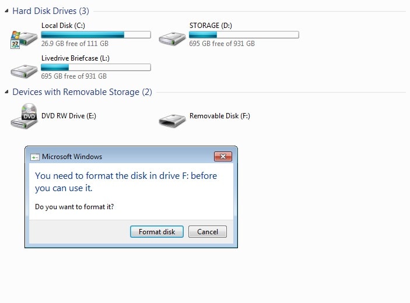Screen dimensions: 410x303
Task: Click the 26.9 GB free of 111 GB text
Action: tap(75, 44)
